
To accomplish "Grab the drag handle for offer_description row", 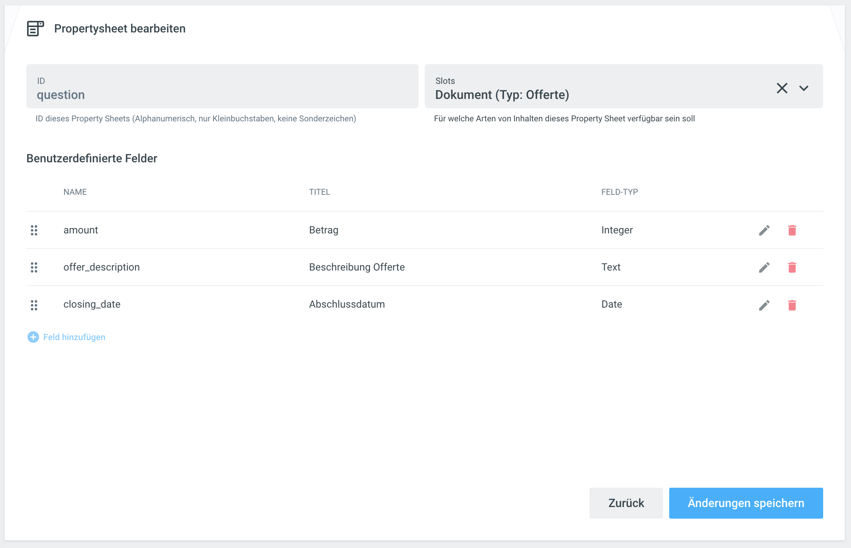I will click(x=34, y=267).
